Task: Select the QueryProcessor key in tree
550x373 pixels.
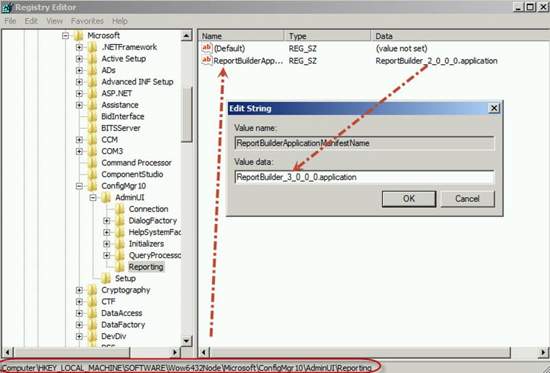Action: [x=155, y=255]
